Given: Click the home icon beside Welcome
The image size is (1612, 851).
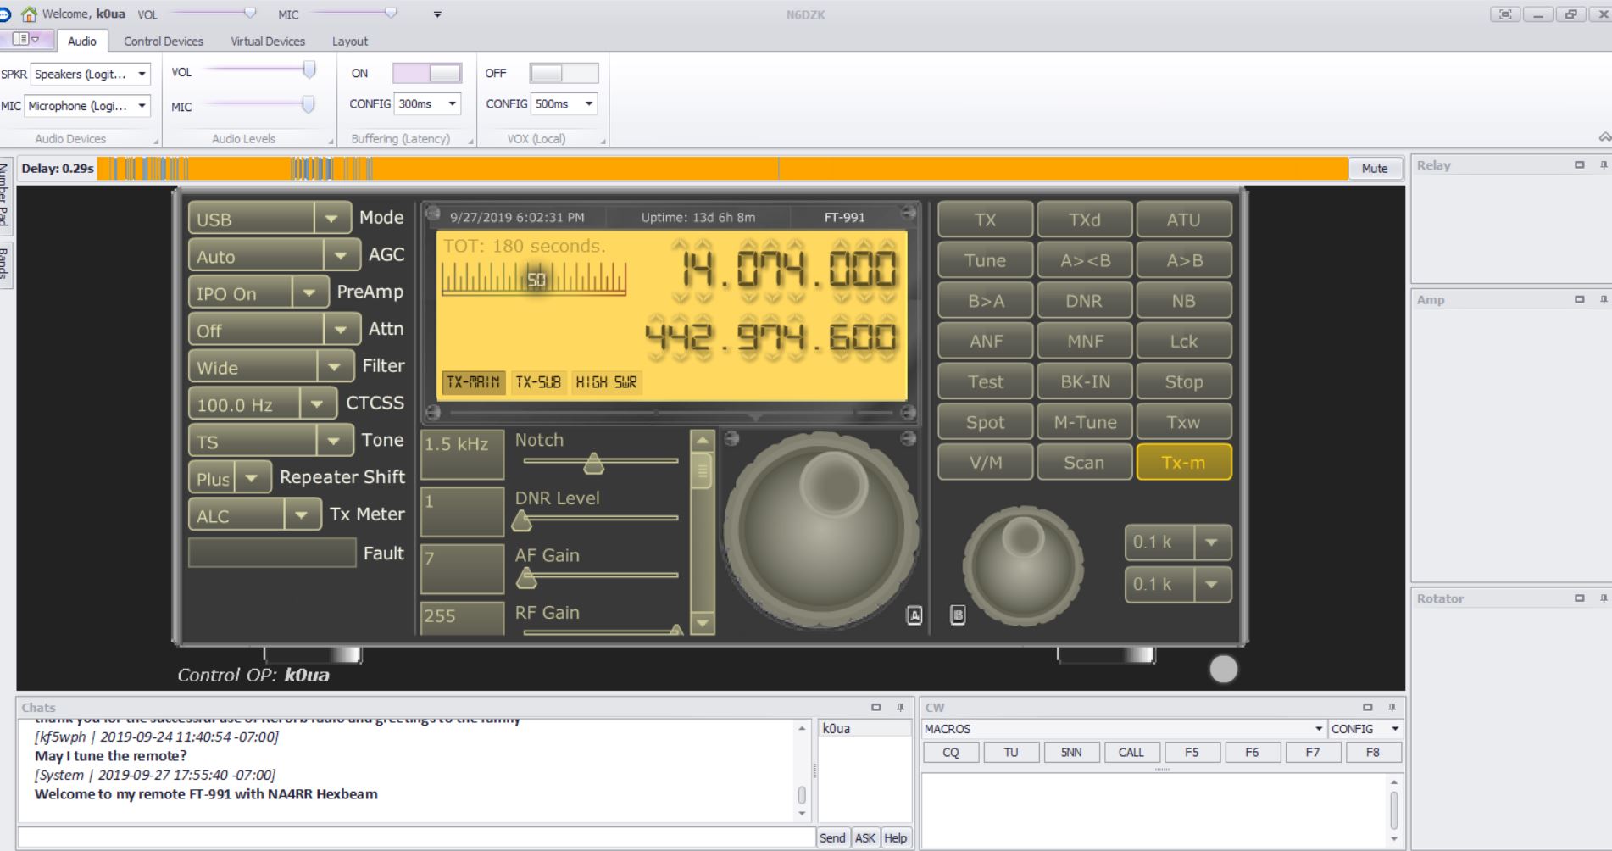Looking at the screenshot, I should pyautogui.click(x=29, y=14).
